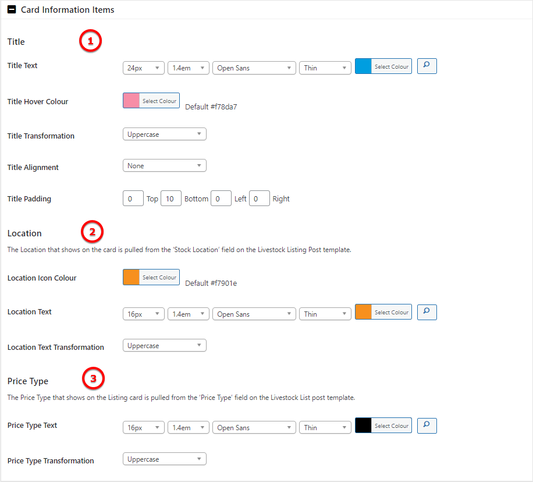Open the Price Type Transformation dropdown
Screen dimensions: 533x482
pyautogui.click(x=164, y=459)
